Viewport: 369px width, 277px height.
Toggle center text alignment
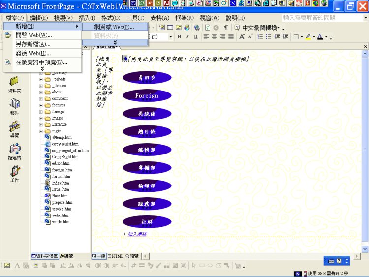[215, 37]
